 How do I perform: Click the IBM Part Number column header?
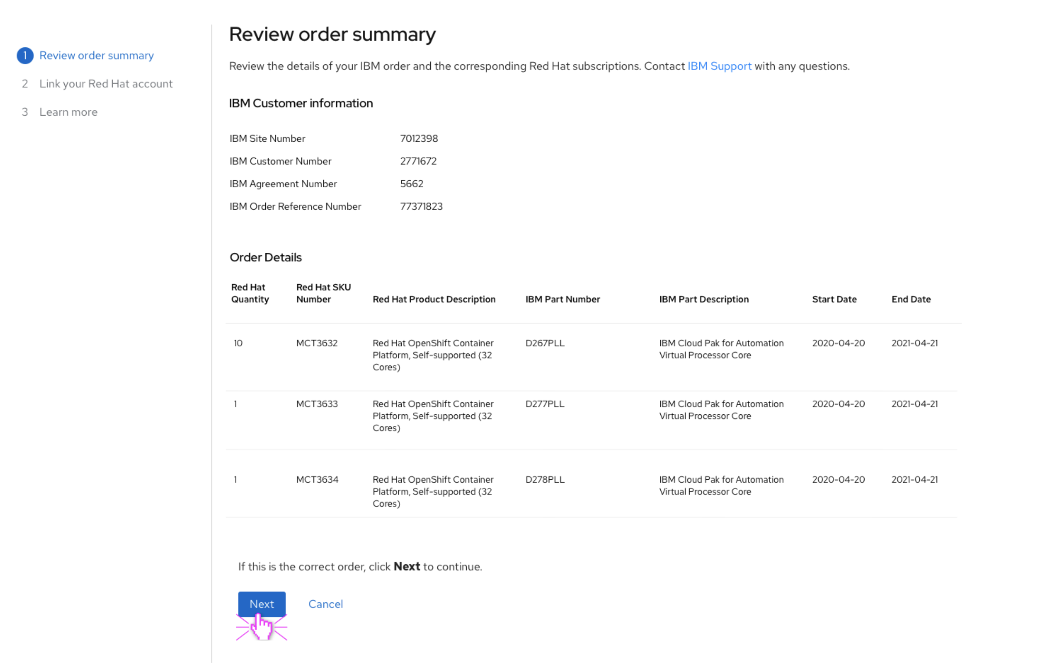562,299
